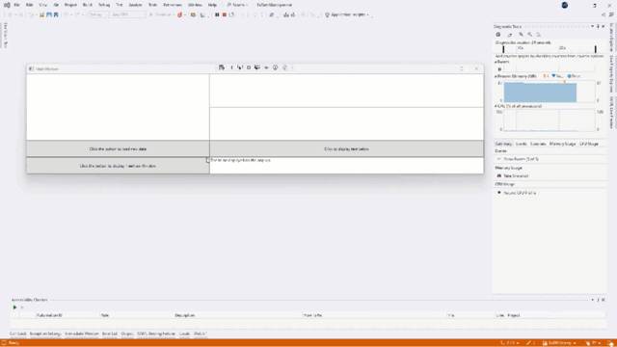
Task: Click the Undo toolbar icon
Action: pos(66,14)
